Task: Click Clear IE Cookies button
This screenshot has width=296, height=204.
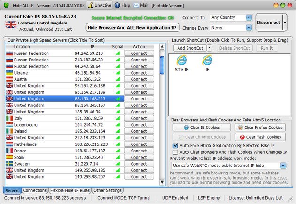Action: click(202, 128)
